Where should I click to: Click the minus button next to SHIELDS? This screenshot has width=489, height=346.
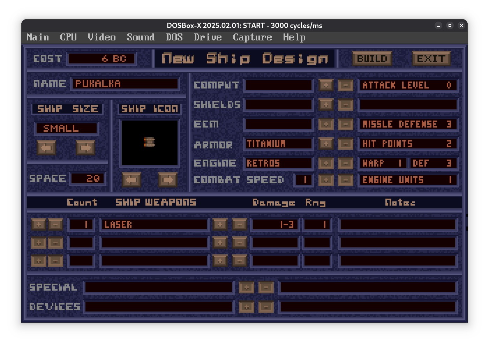coord(345,105)
